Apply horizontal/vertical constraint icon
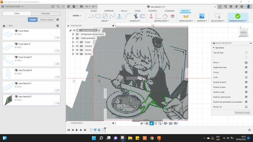The width and height of the screenshot is (253, 142). [x=151, y=16]
